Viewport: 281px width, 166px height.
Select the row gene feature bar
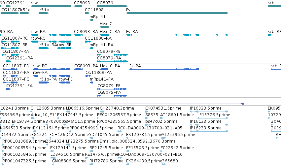[51, 6]
